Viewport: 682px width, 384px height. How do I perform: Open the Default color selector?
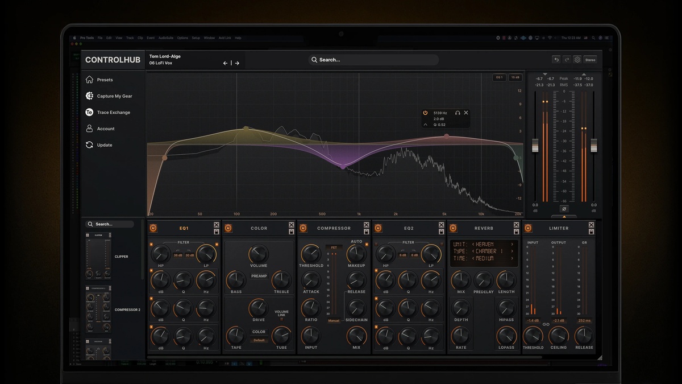tap(259, 340)
